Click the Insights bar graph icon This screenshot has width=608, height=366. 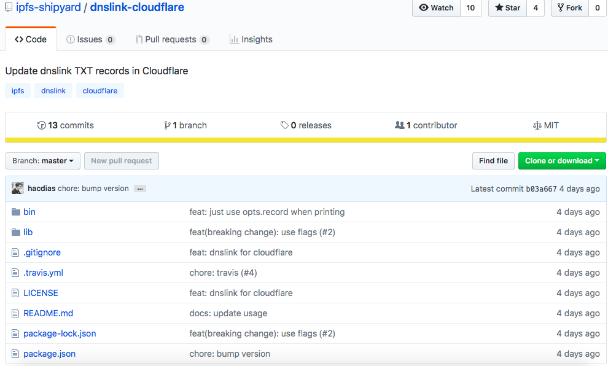(234, 39)
